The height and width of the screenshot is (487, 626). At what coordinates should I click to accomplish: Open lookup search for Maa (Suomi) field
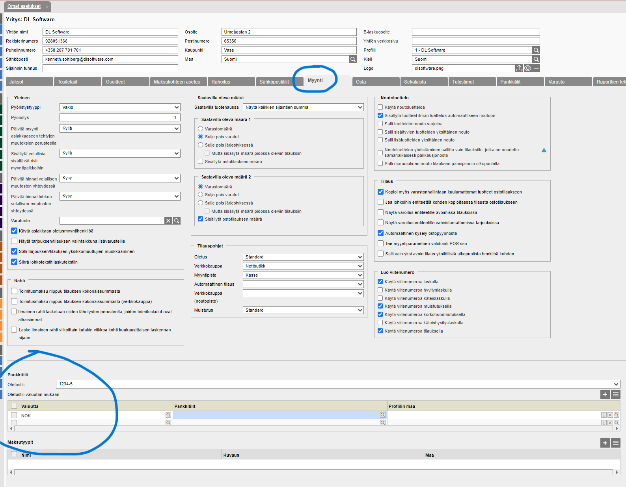point(352,59)
